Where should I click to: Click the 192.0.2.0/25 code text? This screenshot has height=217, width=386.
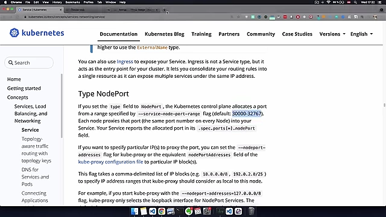tap(248, 174)
